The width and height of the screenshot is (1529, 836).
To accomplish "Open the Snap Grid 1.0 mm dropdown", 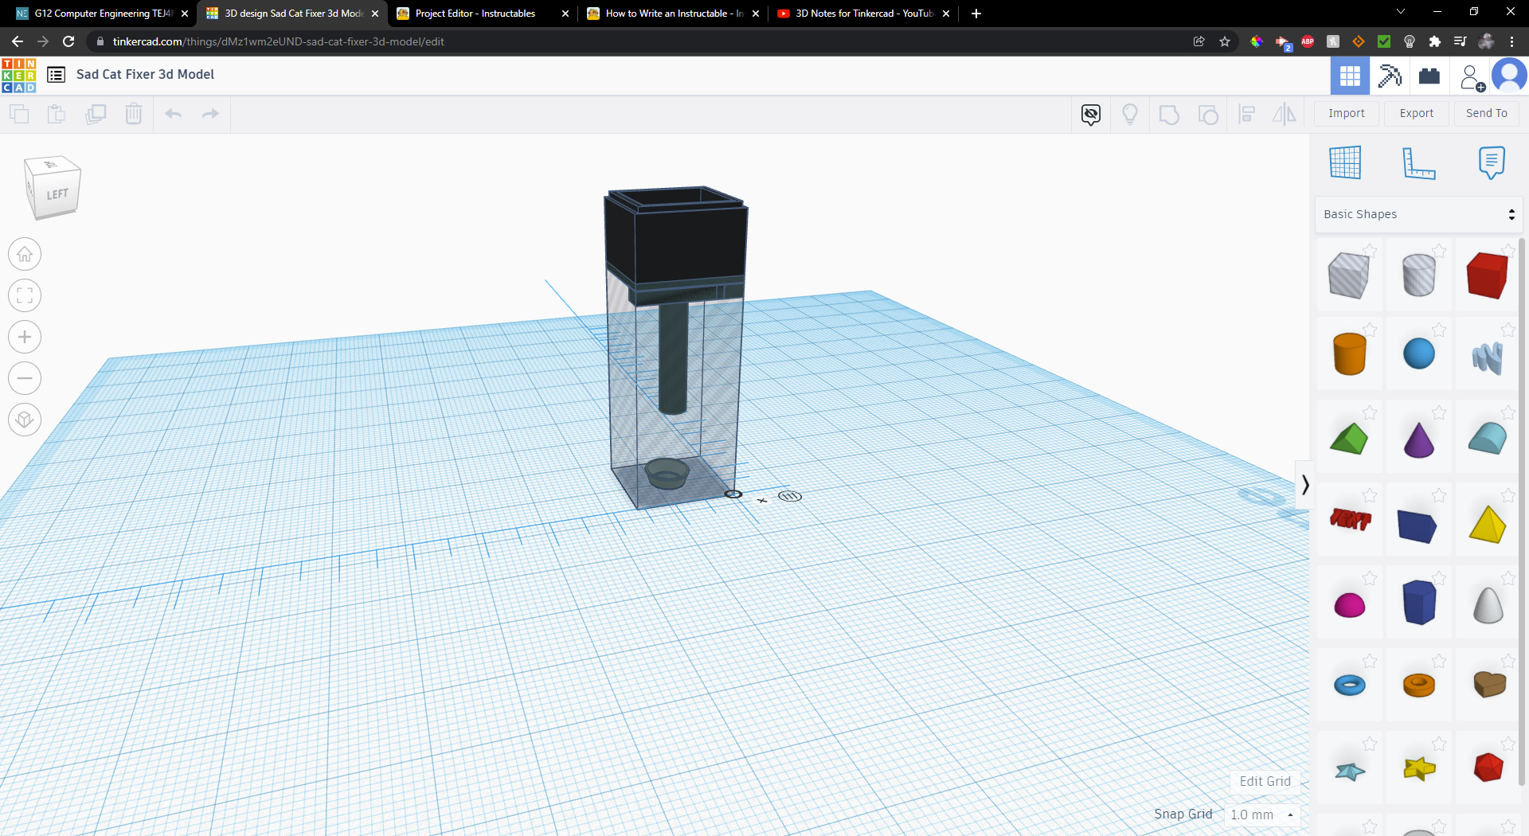I will (1261, 815).
